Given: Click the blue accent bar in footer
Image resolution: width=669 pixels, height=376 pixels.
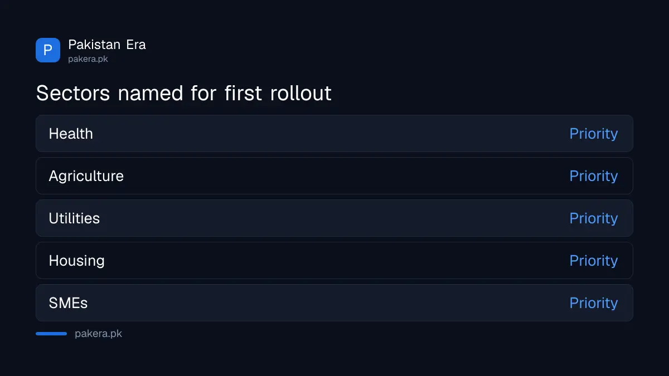Looking at the screenshot, I should click(51, 334).
